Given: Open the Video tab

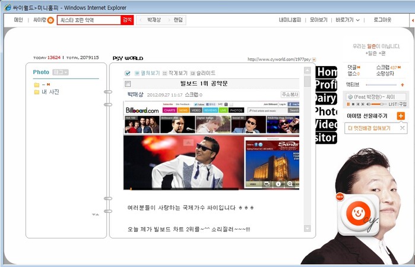Looking at the screenshot, I should tap(326, 125).
